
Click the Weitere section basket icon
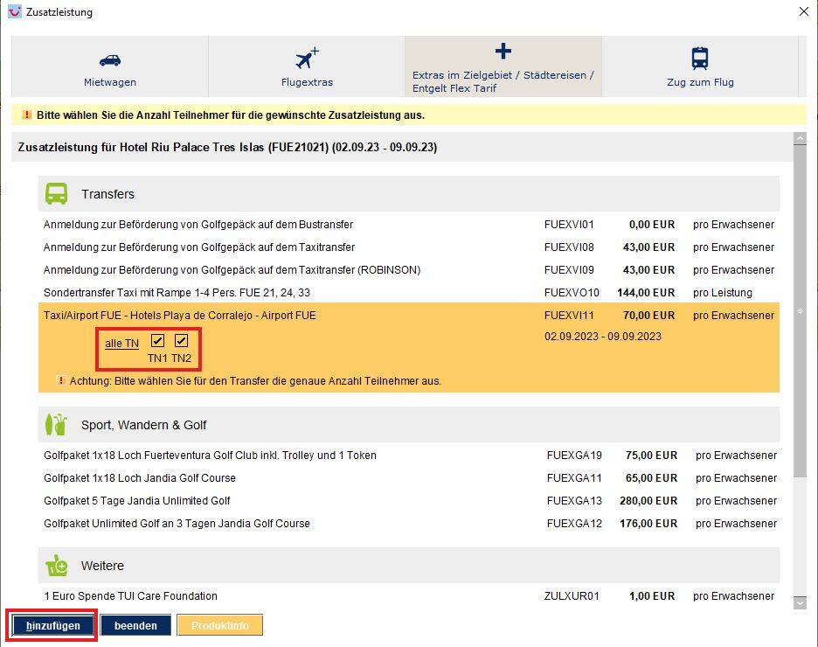click(x=57, y=566)
